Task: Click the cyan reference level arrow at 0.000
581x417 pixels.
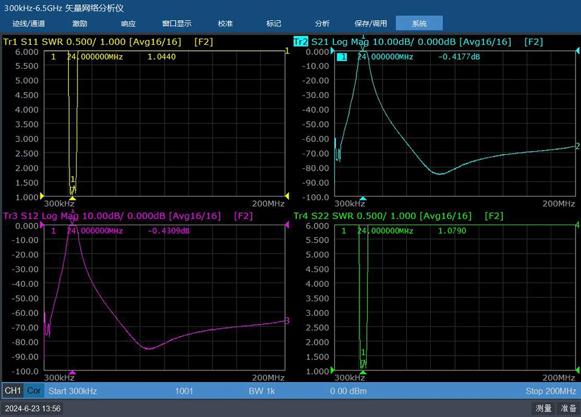Action: click(332, 51)
